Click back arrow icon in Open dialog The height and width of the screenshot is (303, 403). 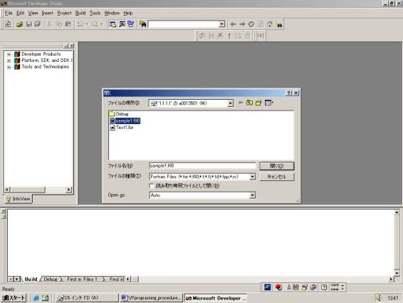coord(241,103)
